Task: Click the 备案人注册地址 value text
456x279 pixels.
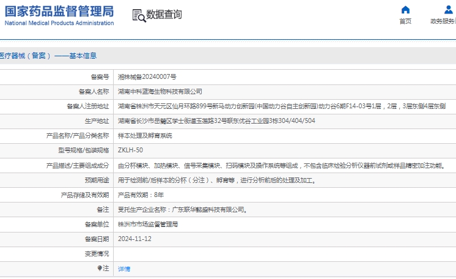Action: pos(282,106)
